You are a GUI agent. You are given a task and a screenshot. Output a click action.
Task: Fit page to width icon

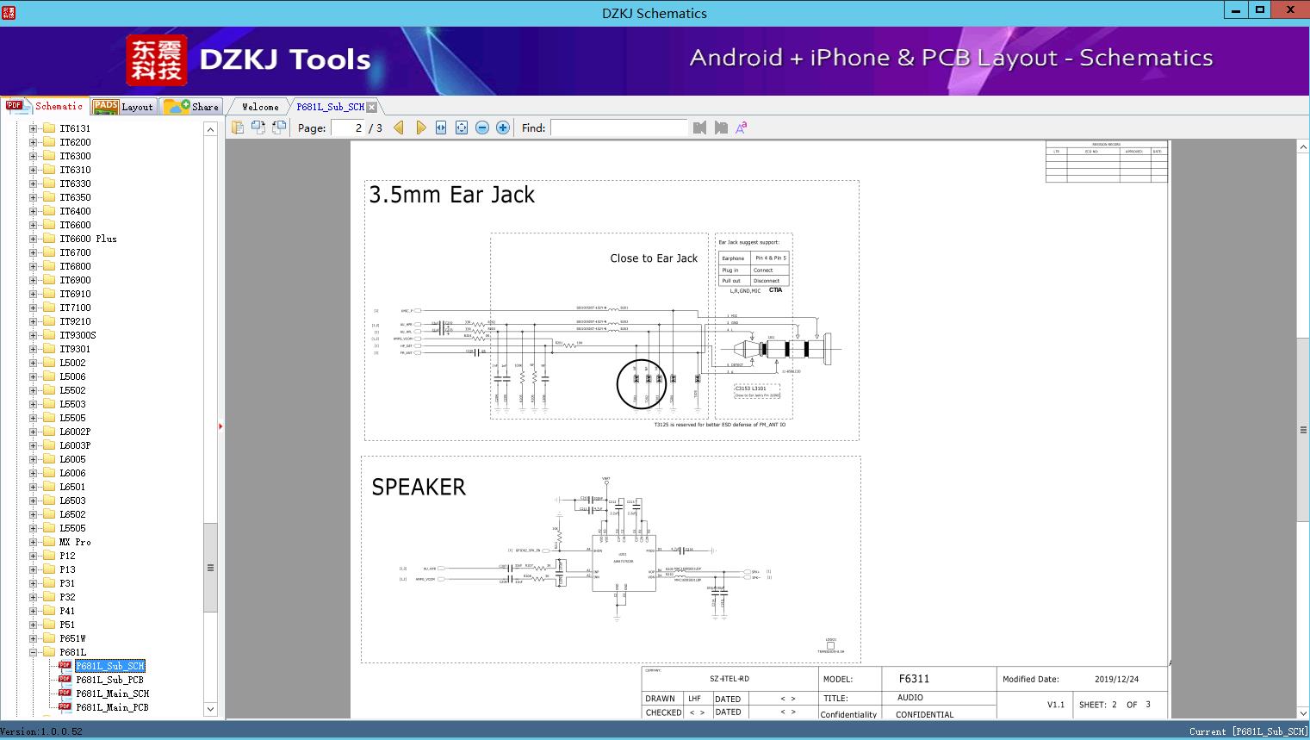441,127
